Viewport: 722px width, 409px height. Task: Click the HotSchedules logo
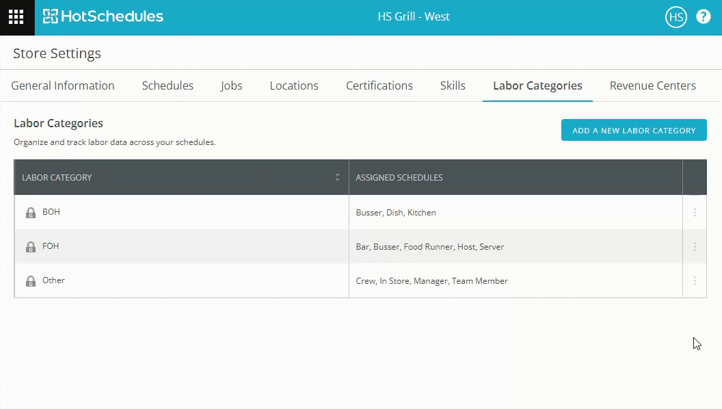pos(103,16)
